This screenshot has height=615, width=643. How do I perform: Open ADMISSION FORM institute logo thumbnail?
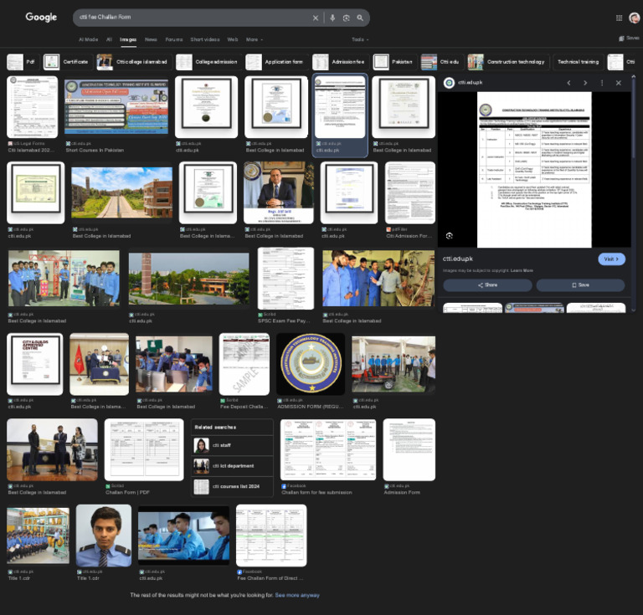(311, 364)
